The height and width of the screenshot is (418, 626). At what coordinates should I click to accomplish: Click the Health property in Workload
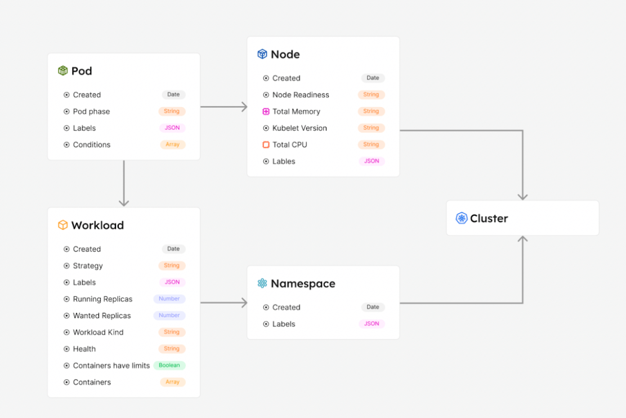pos(84,349)
